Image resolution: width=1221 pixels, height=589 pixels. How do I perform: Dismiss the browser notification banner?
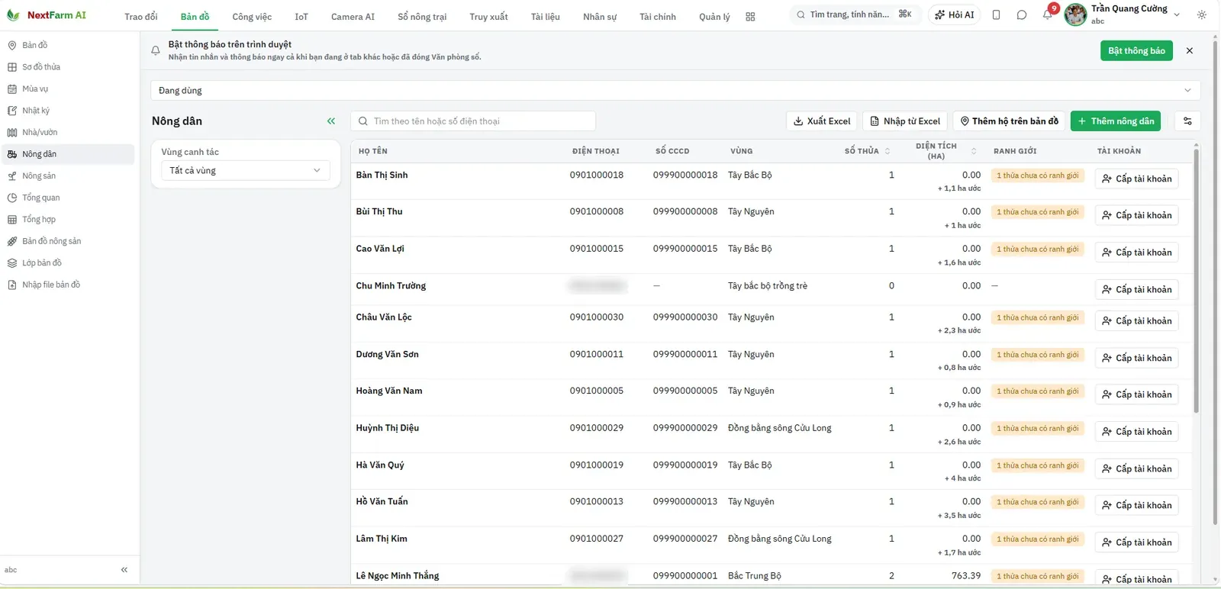click(1190, 50)
